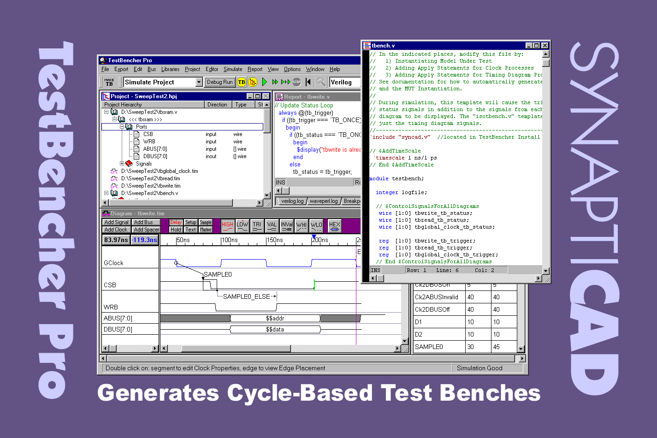This screenshot has height=438, width=657.
Task: Select the HIGH waveform state button
Action: tap(227, 226)
